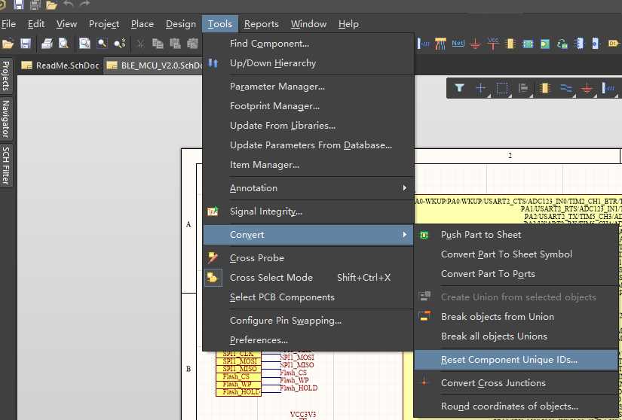The width and height of the screenshot is (622, 420).
Task: Open the Window menu
Action: point(308,24)
